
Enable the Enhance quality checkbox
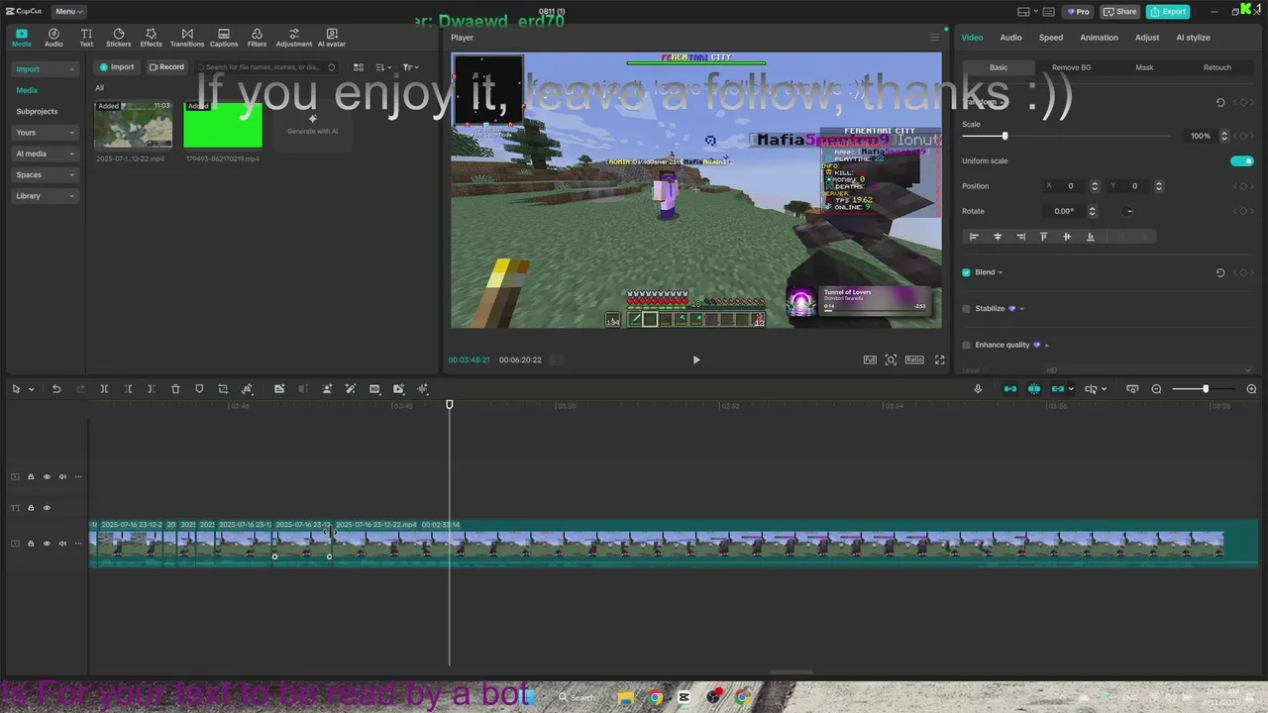coord(966,345)
